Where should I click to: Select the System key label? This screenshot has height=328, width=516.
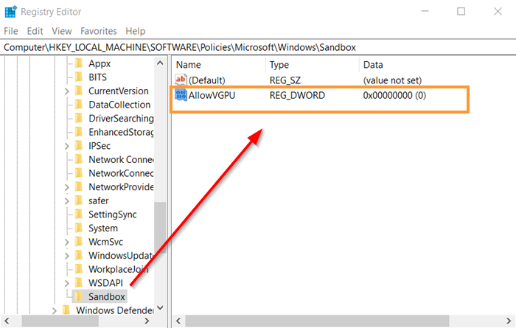click(103, 228)
